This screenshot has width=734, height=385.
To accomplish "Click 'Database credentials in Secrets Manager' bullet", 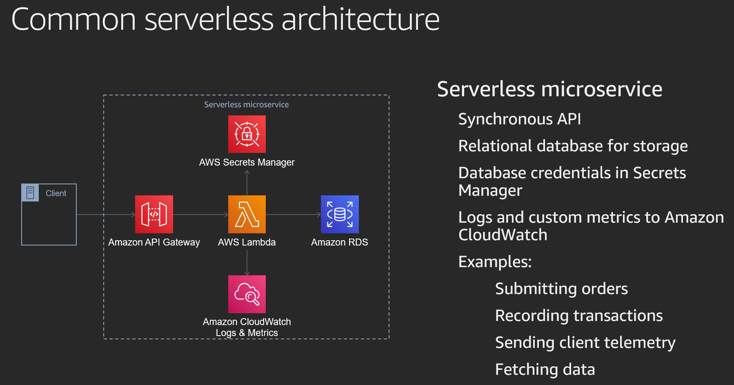I will point(572,182).
